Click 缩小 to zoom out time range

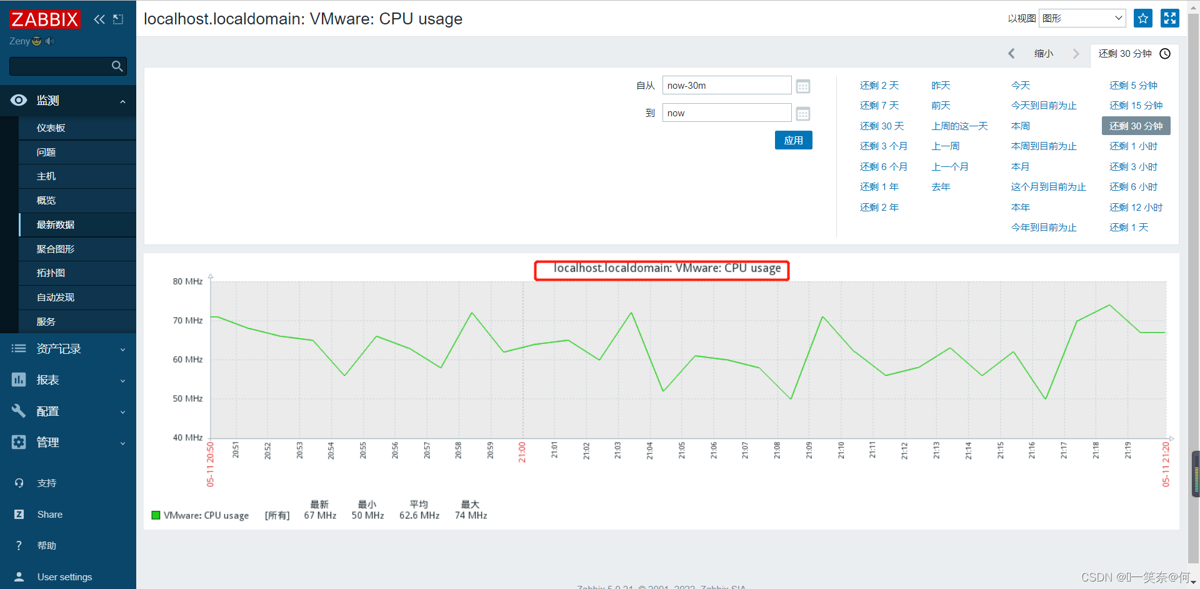click(x=1044, y=54)
